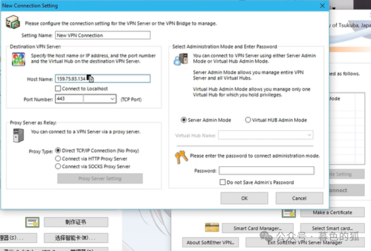The height and width of the screenshot is (251, 371).
Task: Select Virtual HUB Admin Mode
Action: click(248, 120)
